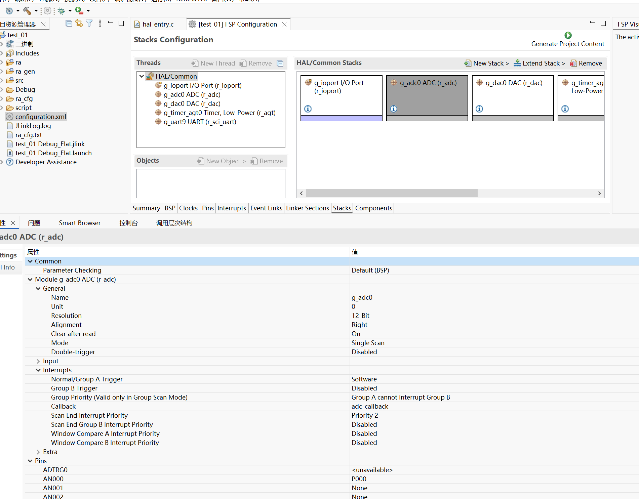Click info icon on g_dac0 DAC block
Screen dimensions: 639x499
479,109
